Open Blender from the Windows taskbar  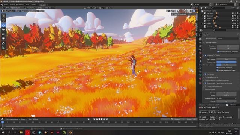point(70,132)
